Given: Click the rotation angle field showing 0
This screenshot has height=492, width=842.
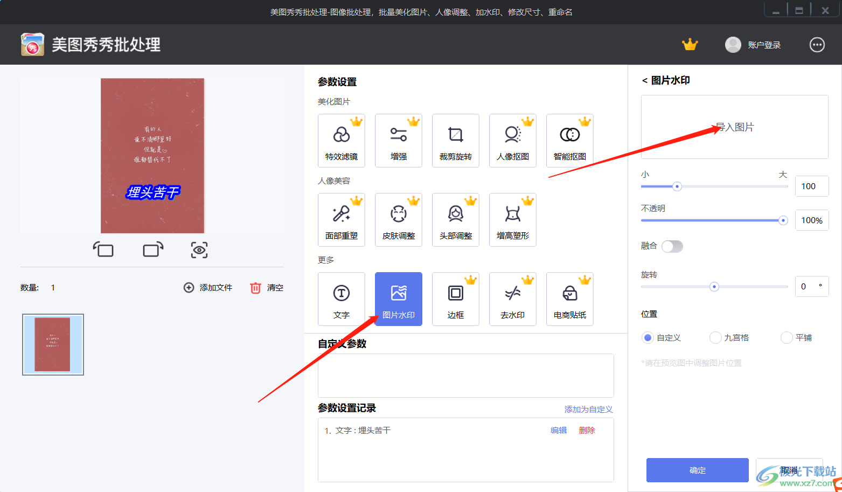Looking at the screenshot, I should pos(811,287).
